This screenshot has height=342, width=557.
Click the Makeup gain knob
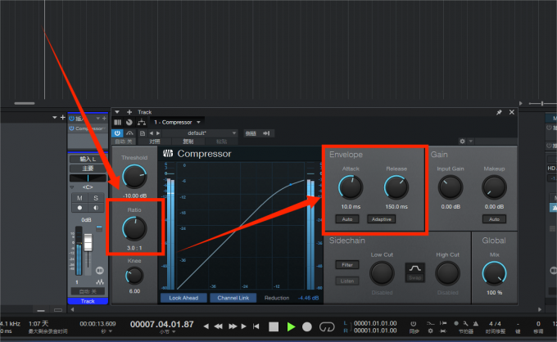(494, 187)
